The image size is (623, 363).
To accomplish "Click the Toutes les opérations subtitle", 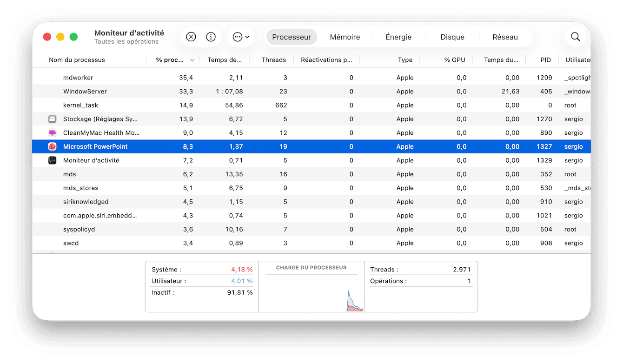I will click(x=126, y=42).
